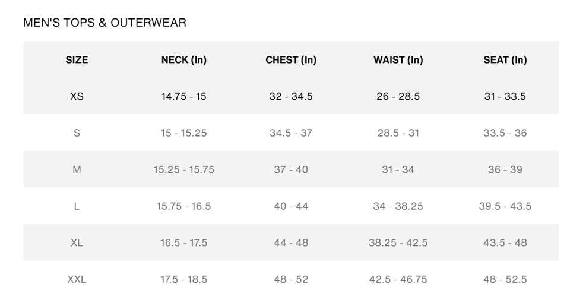Select the XL size row label
Image resolution: width=570 pixels, height=306 pixels.
pos(77,243)
